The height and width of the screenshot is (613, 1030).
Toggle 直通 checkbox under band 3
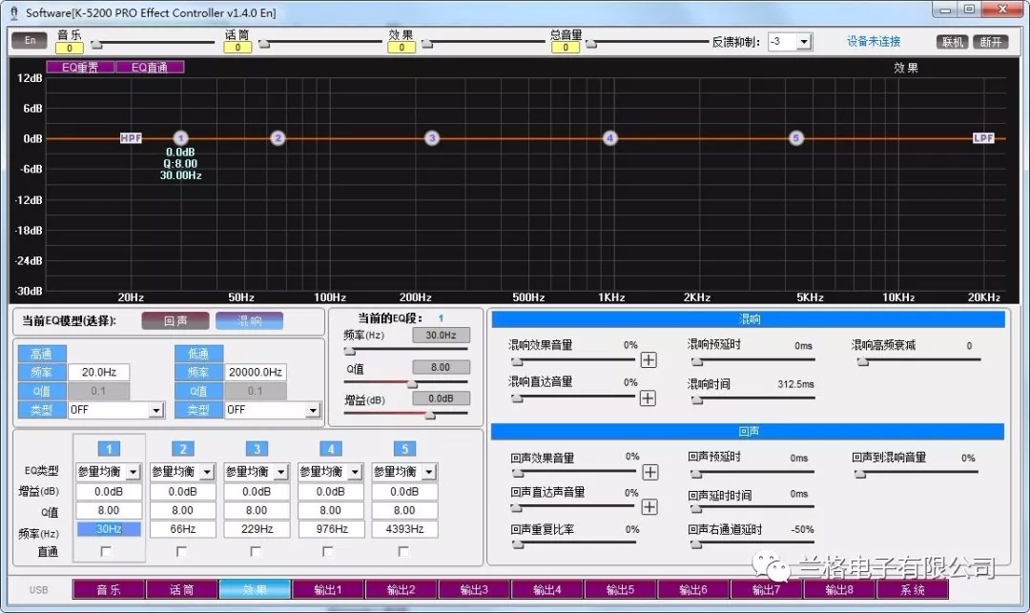(256, 552)
